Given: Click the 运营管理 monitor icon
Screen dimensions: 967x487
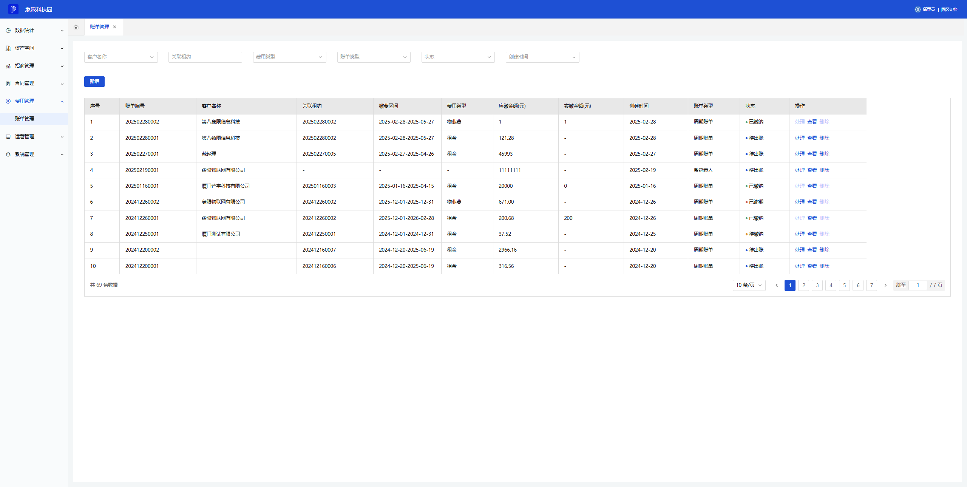Looking at the screenshot, I should tap(8, 137).
